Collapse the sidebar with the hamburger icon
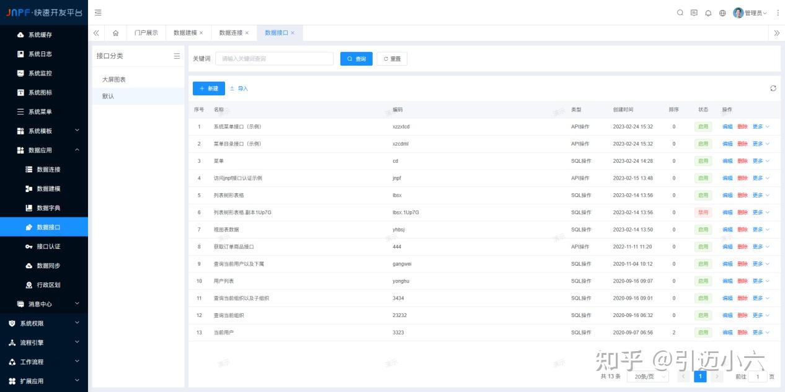Viewport: 785px width, 392px height. 98,12
